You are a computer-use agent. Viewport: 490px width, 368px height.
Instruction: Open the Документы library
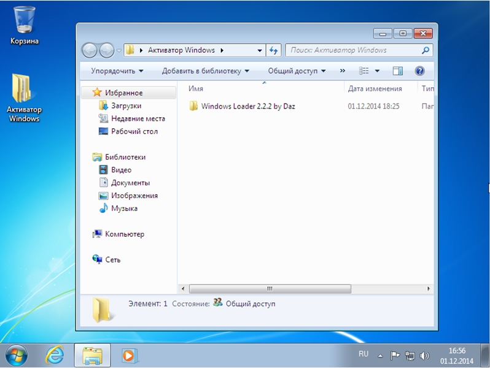pyautogui.click(x=130, y=183)
